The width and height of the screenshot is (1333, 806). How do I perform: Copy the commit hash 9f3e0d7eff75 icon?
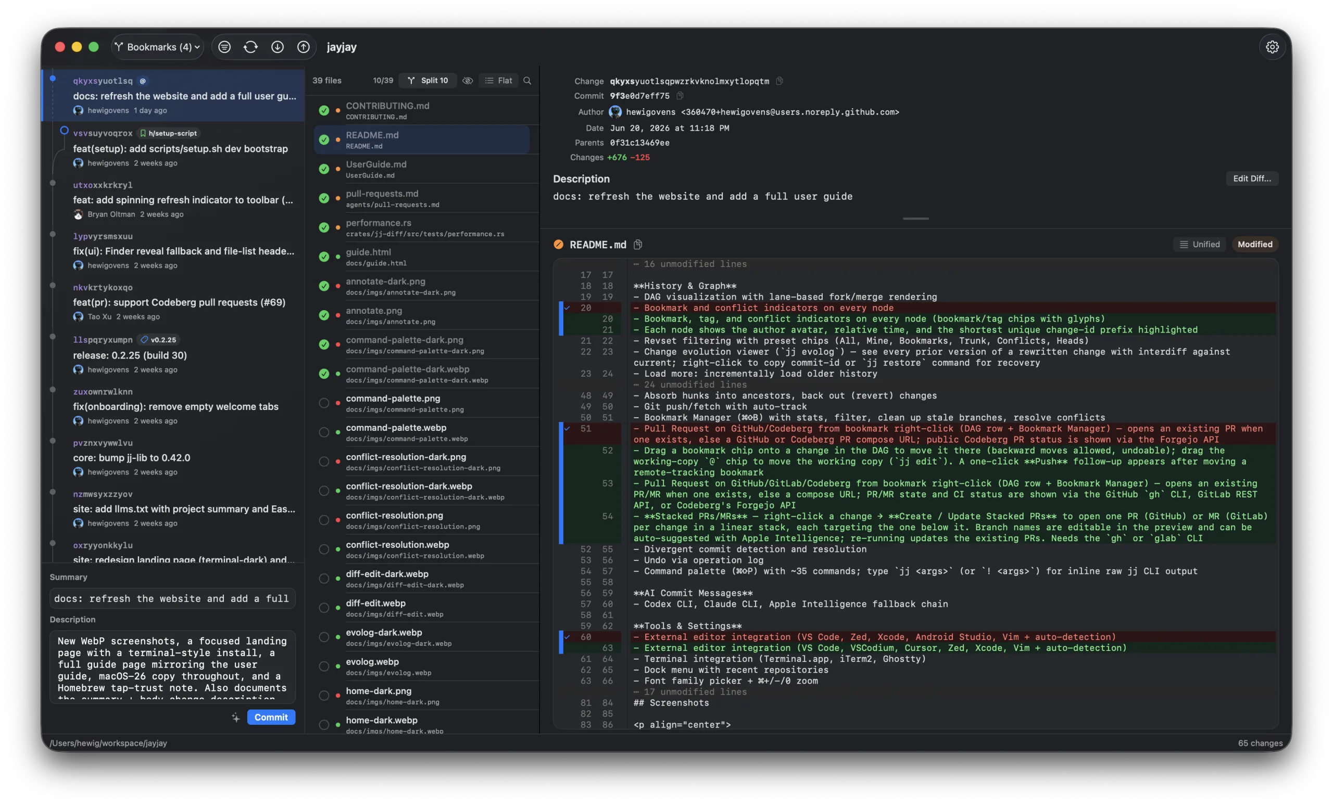coord(680,96)
